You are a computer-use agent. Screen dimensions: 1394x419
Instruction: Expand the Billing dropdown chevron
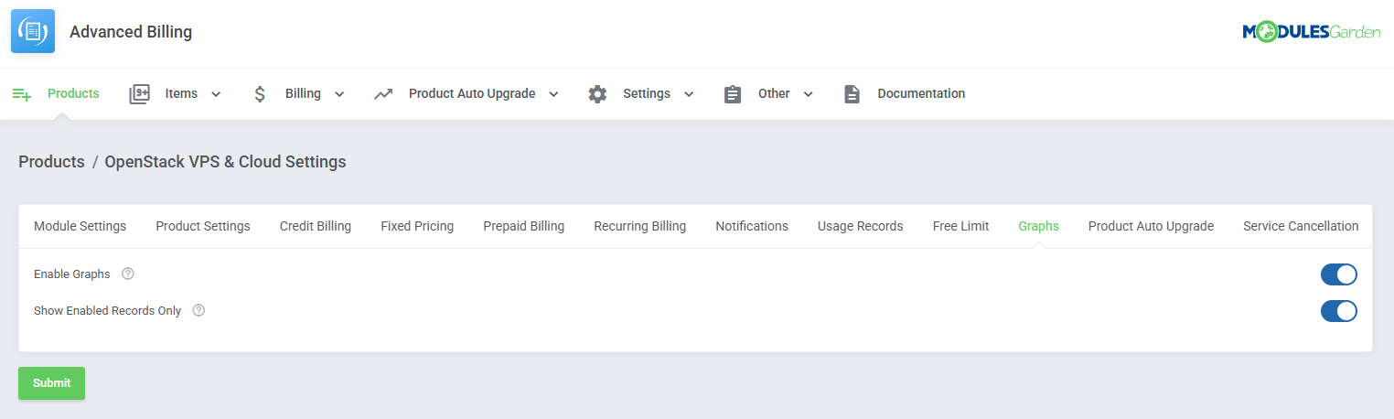(x=339, y=94)
